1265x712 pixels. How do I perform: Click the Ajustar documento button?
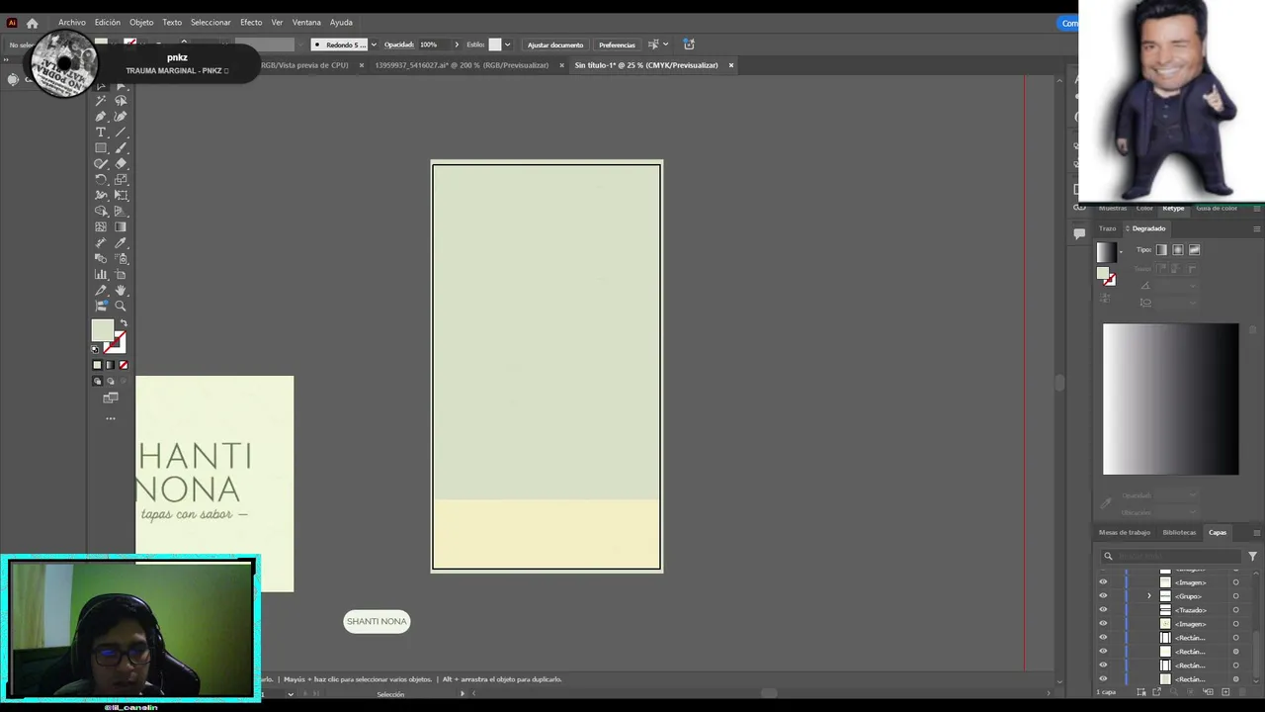point(555,44)
